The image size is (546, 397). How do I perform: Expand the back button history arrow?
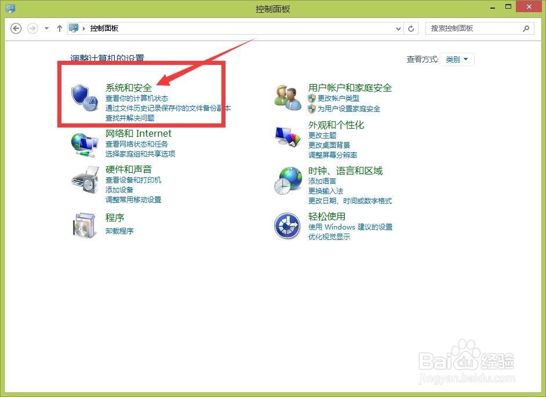pyautogui.click(x=45, y=27)
